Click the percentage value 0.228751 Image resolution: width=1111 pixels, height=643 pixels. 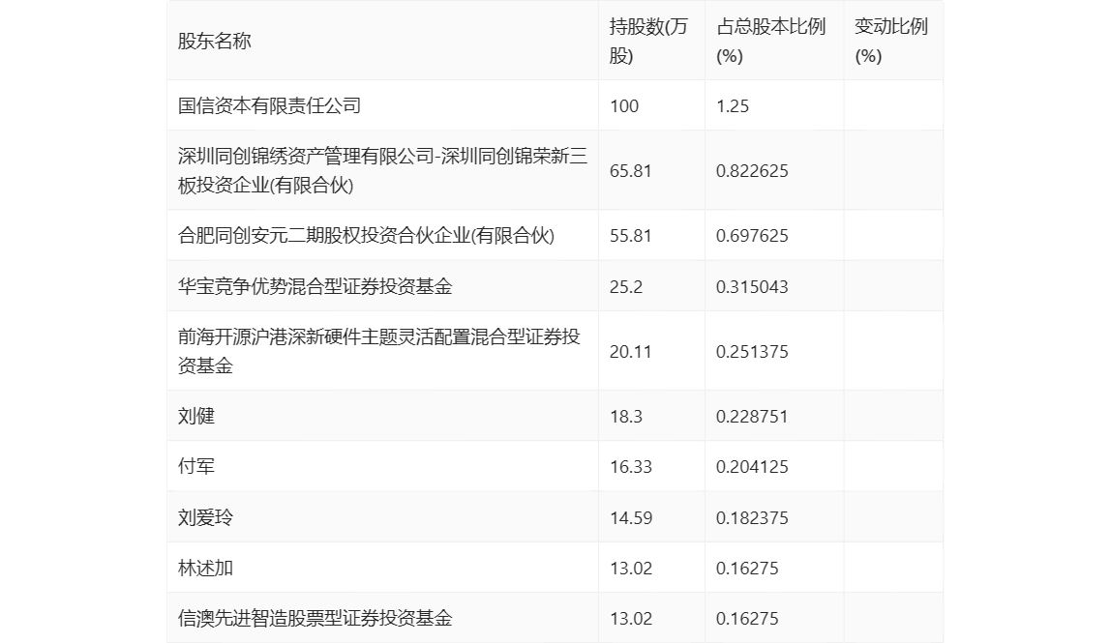tap(752, 417)
